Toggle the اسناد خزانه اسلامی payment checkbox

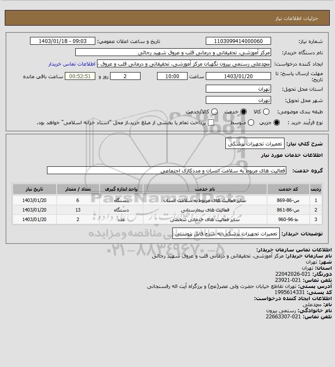211,122
